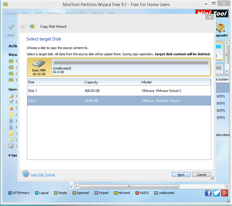Click the application icon in title bar

point(5,4)
